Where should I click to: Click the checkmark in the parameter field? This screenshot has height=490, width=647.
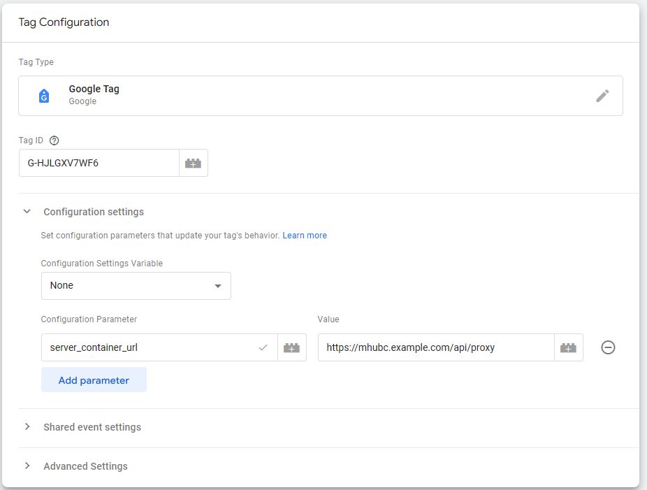263,347
